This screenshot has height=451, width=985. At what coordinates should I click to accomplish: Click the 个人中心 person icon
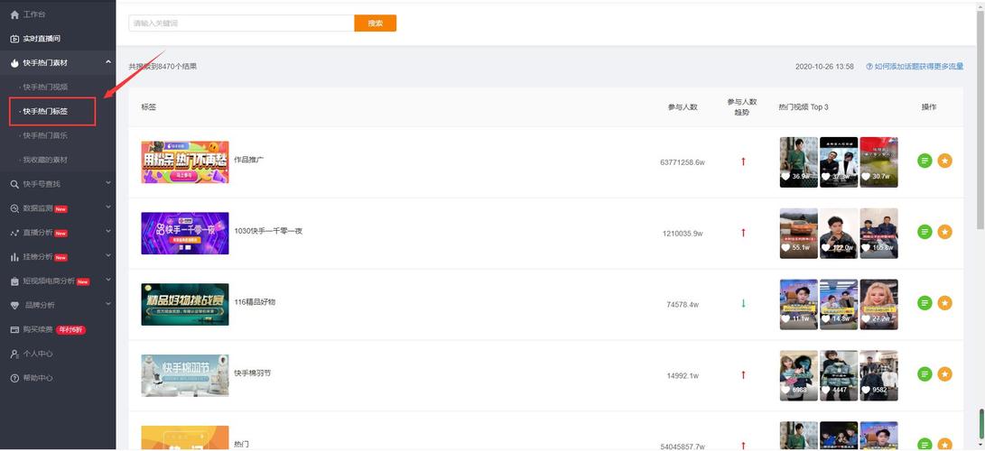14,354
